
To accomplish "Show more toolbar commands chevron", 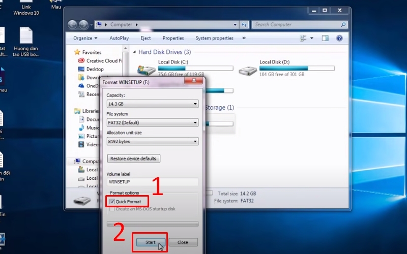I will pos(244,38).
